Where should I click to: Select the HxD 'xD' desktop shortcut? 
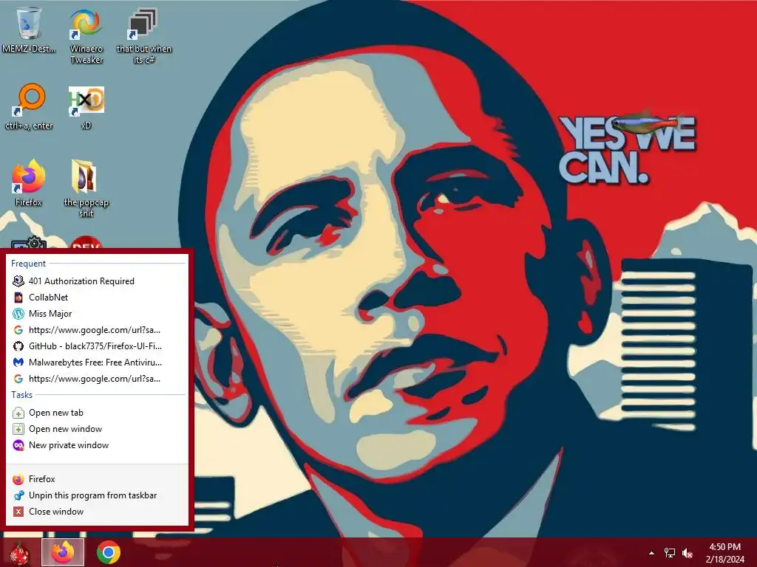pos(86,107)
